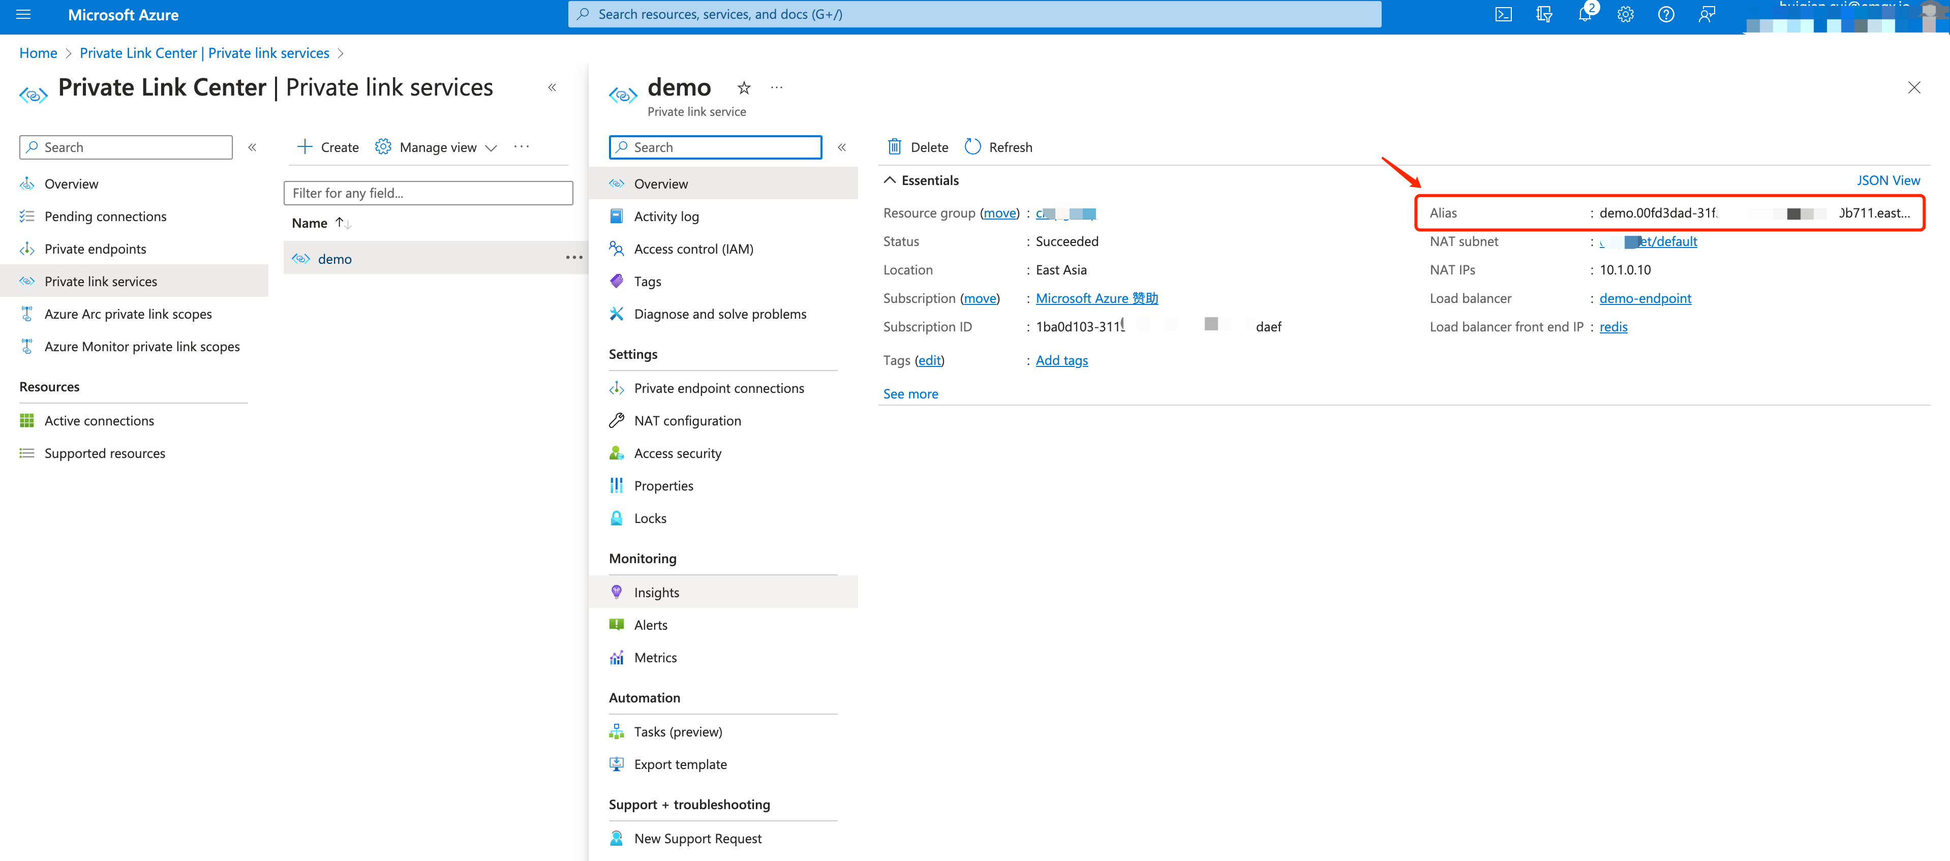
Task: Open JSON View of demo service
Action: (1888, 180)
